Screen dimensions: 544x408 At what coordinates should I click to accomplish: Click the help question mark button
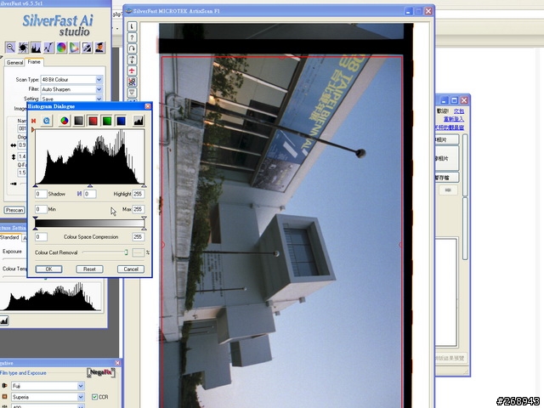pos(132,37)
